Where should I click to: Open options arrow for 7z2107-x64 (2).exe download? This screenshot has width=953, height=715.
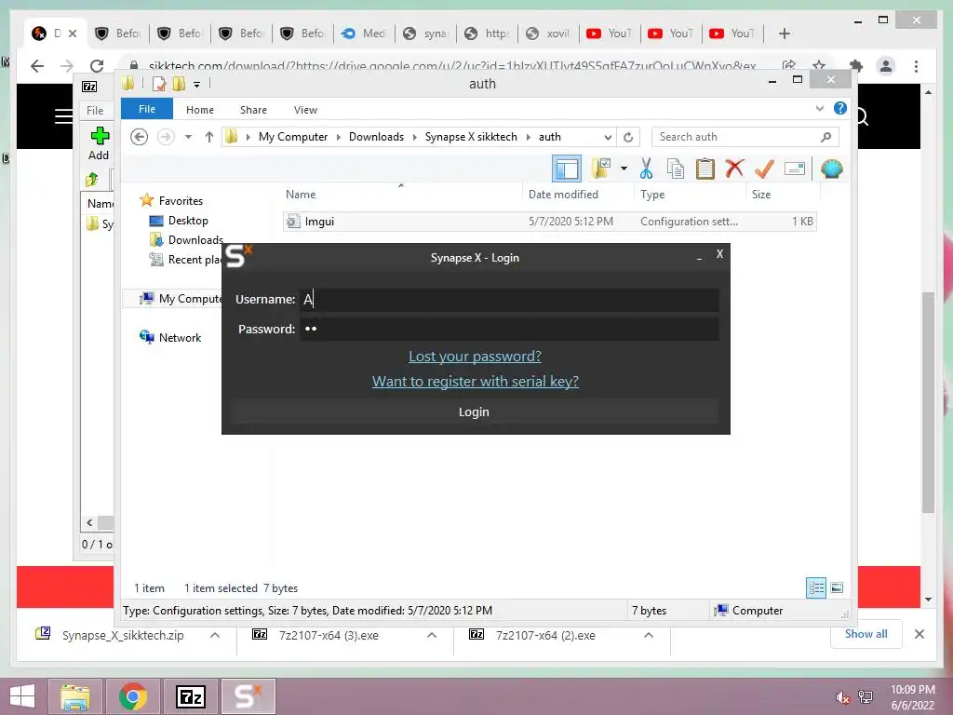tap(649, 635)
